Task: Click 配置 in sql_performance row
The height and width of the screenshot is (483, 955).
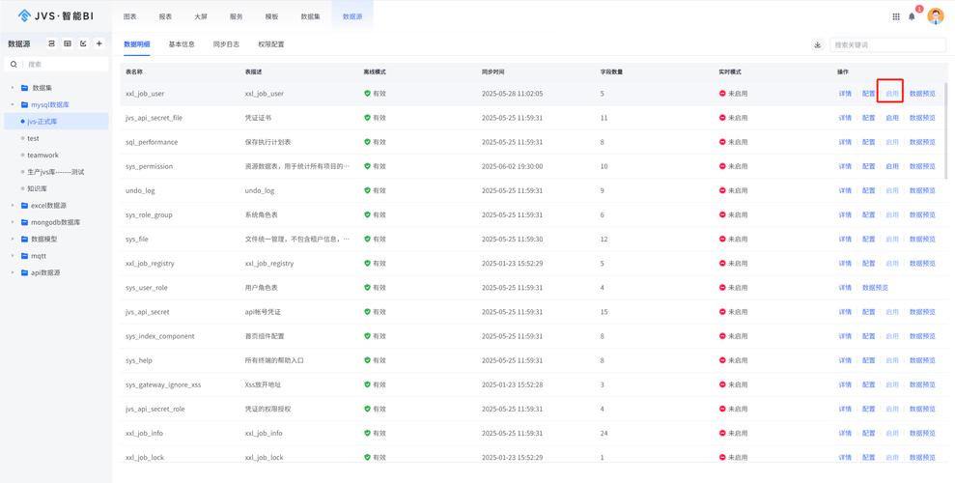Action: click(868, 142)
